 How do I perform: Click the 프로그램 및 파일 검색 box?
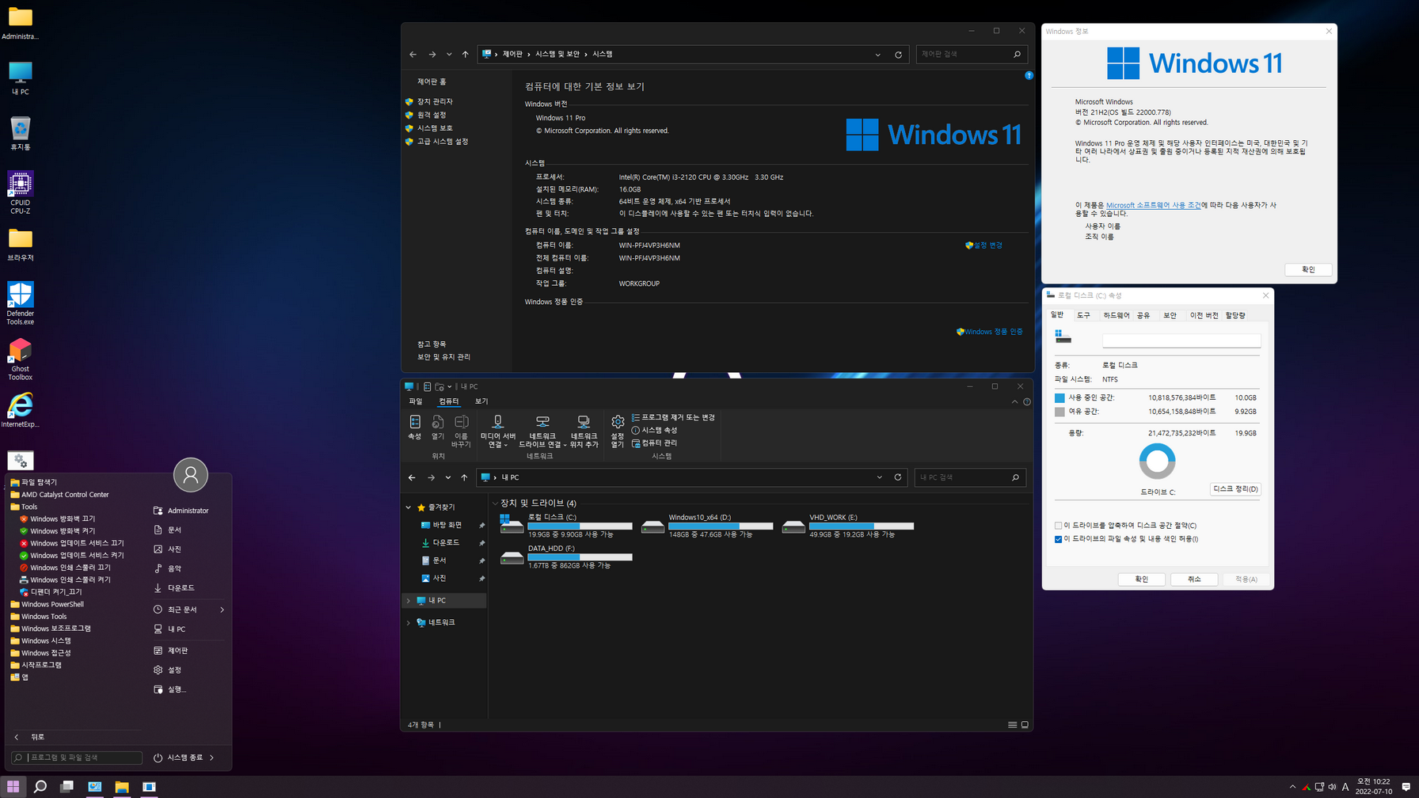(x=77, y=758)
